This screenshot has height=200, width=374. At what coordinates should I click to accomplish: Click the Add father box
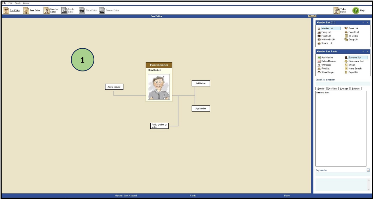click(x=201, y=83)
